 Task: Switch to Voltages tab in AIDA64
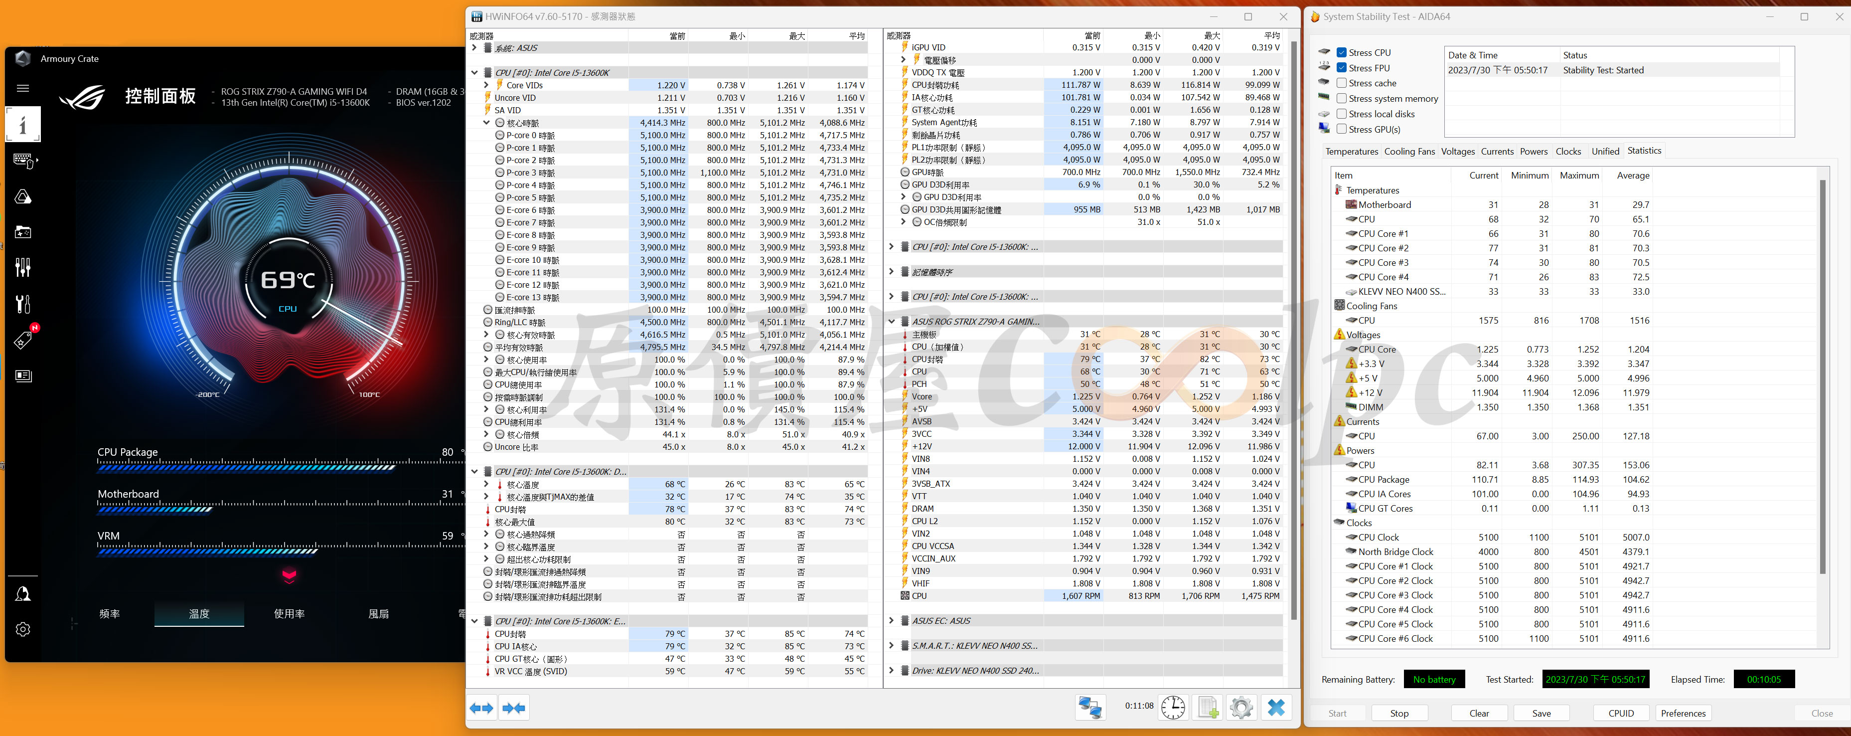1457,152
